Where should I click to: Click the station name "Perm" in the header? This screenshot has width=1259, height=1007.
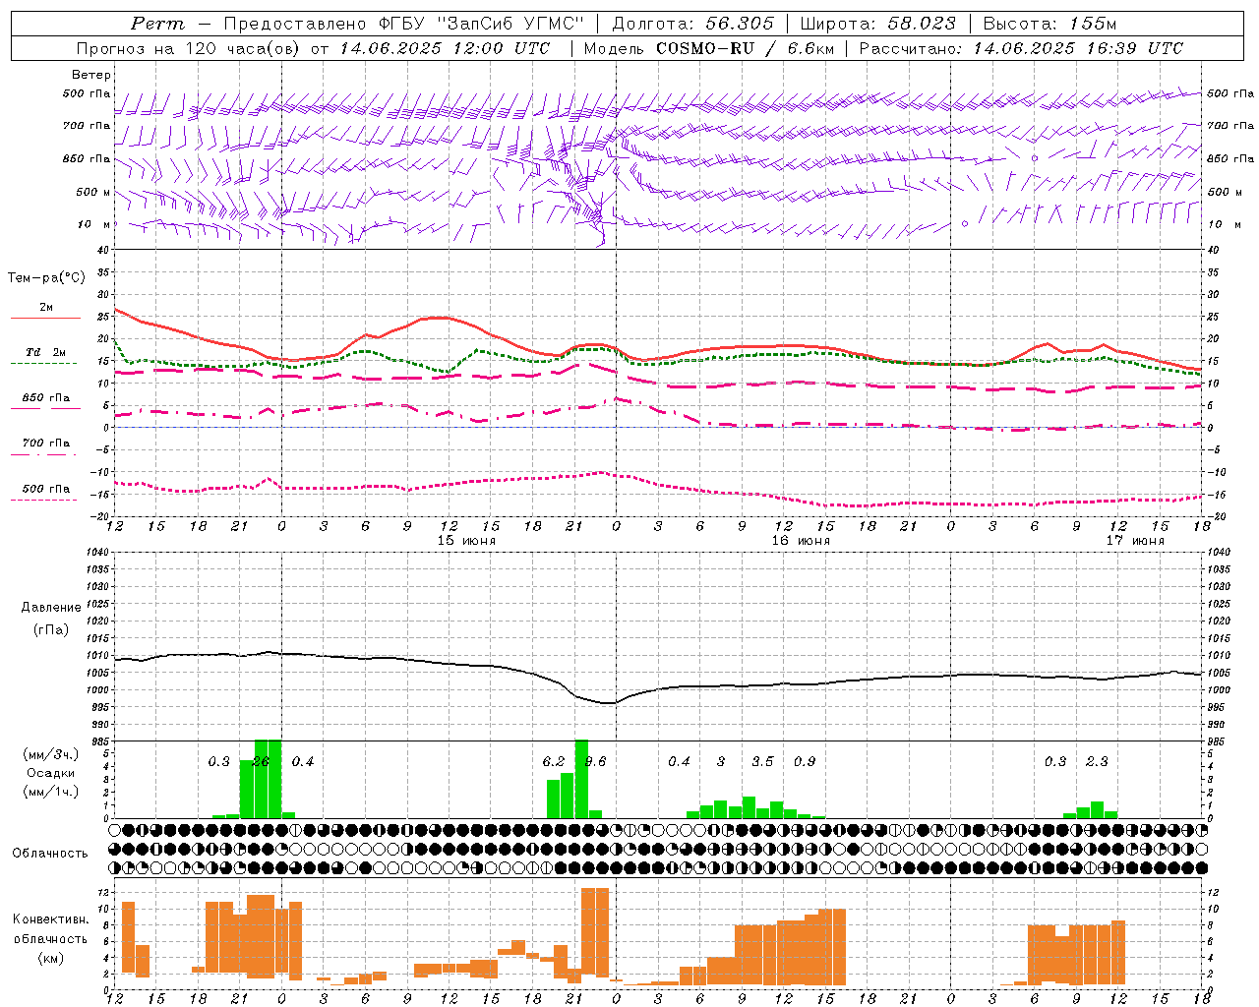(156, 24)
